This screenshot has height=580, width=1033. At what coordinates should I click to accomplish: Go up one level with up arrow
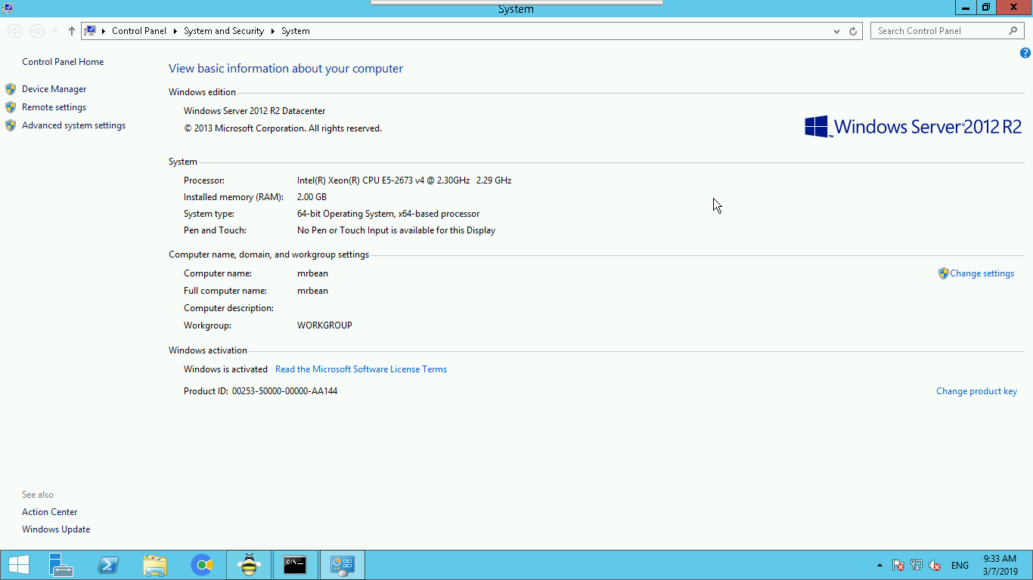point(72,31)
